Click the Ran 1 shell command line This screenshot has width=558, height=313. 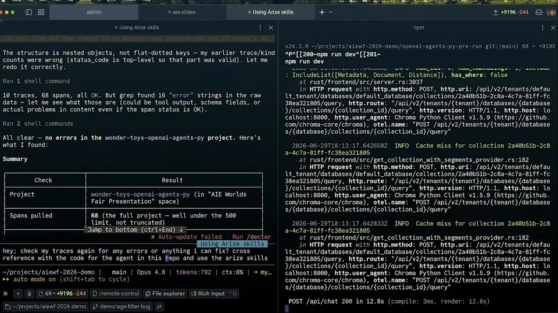(x=36, y=81)
